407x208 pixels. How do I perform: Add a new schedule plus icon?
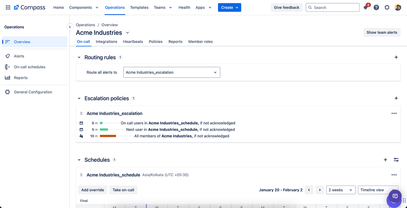coord(385,160)
